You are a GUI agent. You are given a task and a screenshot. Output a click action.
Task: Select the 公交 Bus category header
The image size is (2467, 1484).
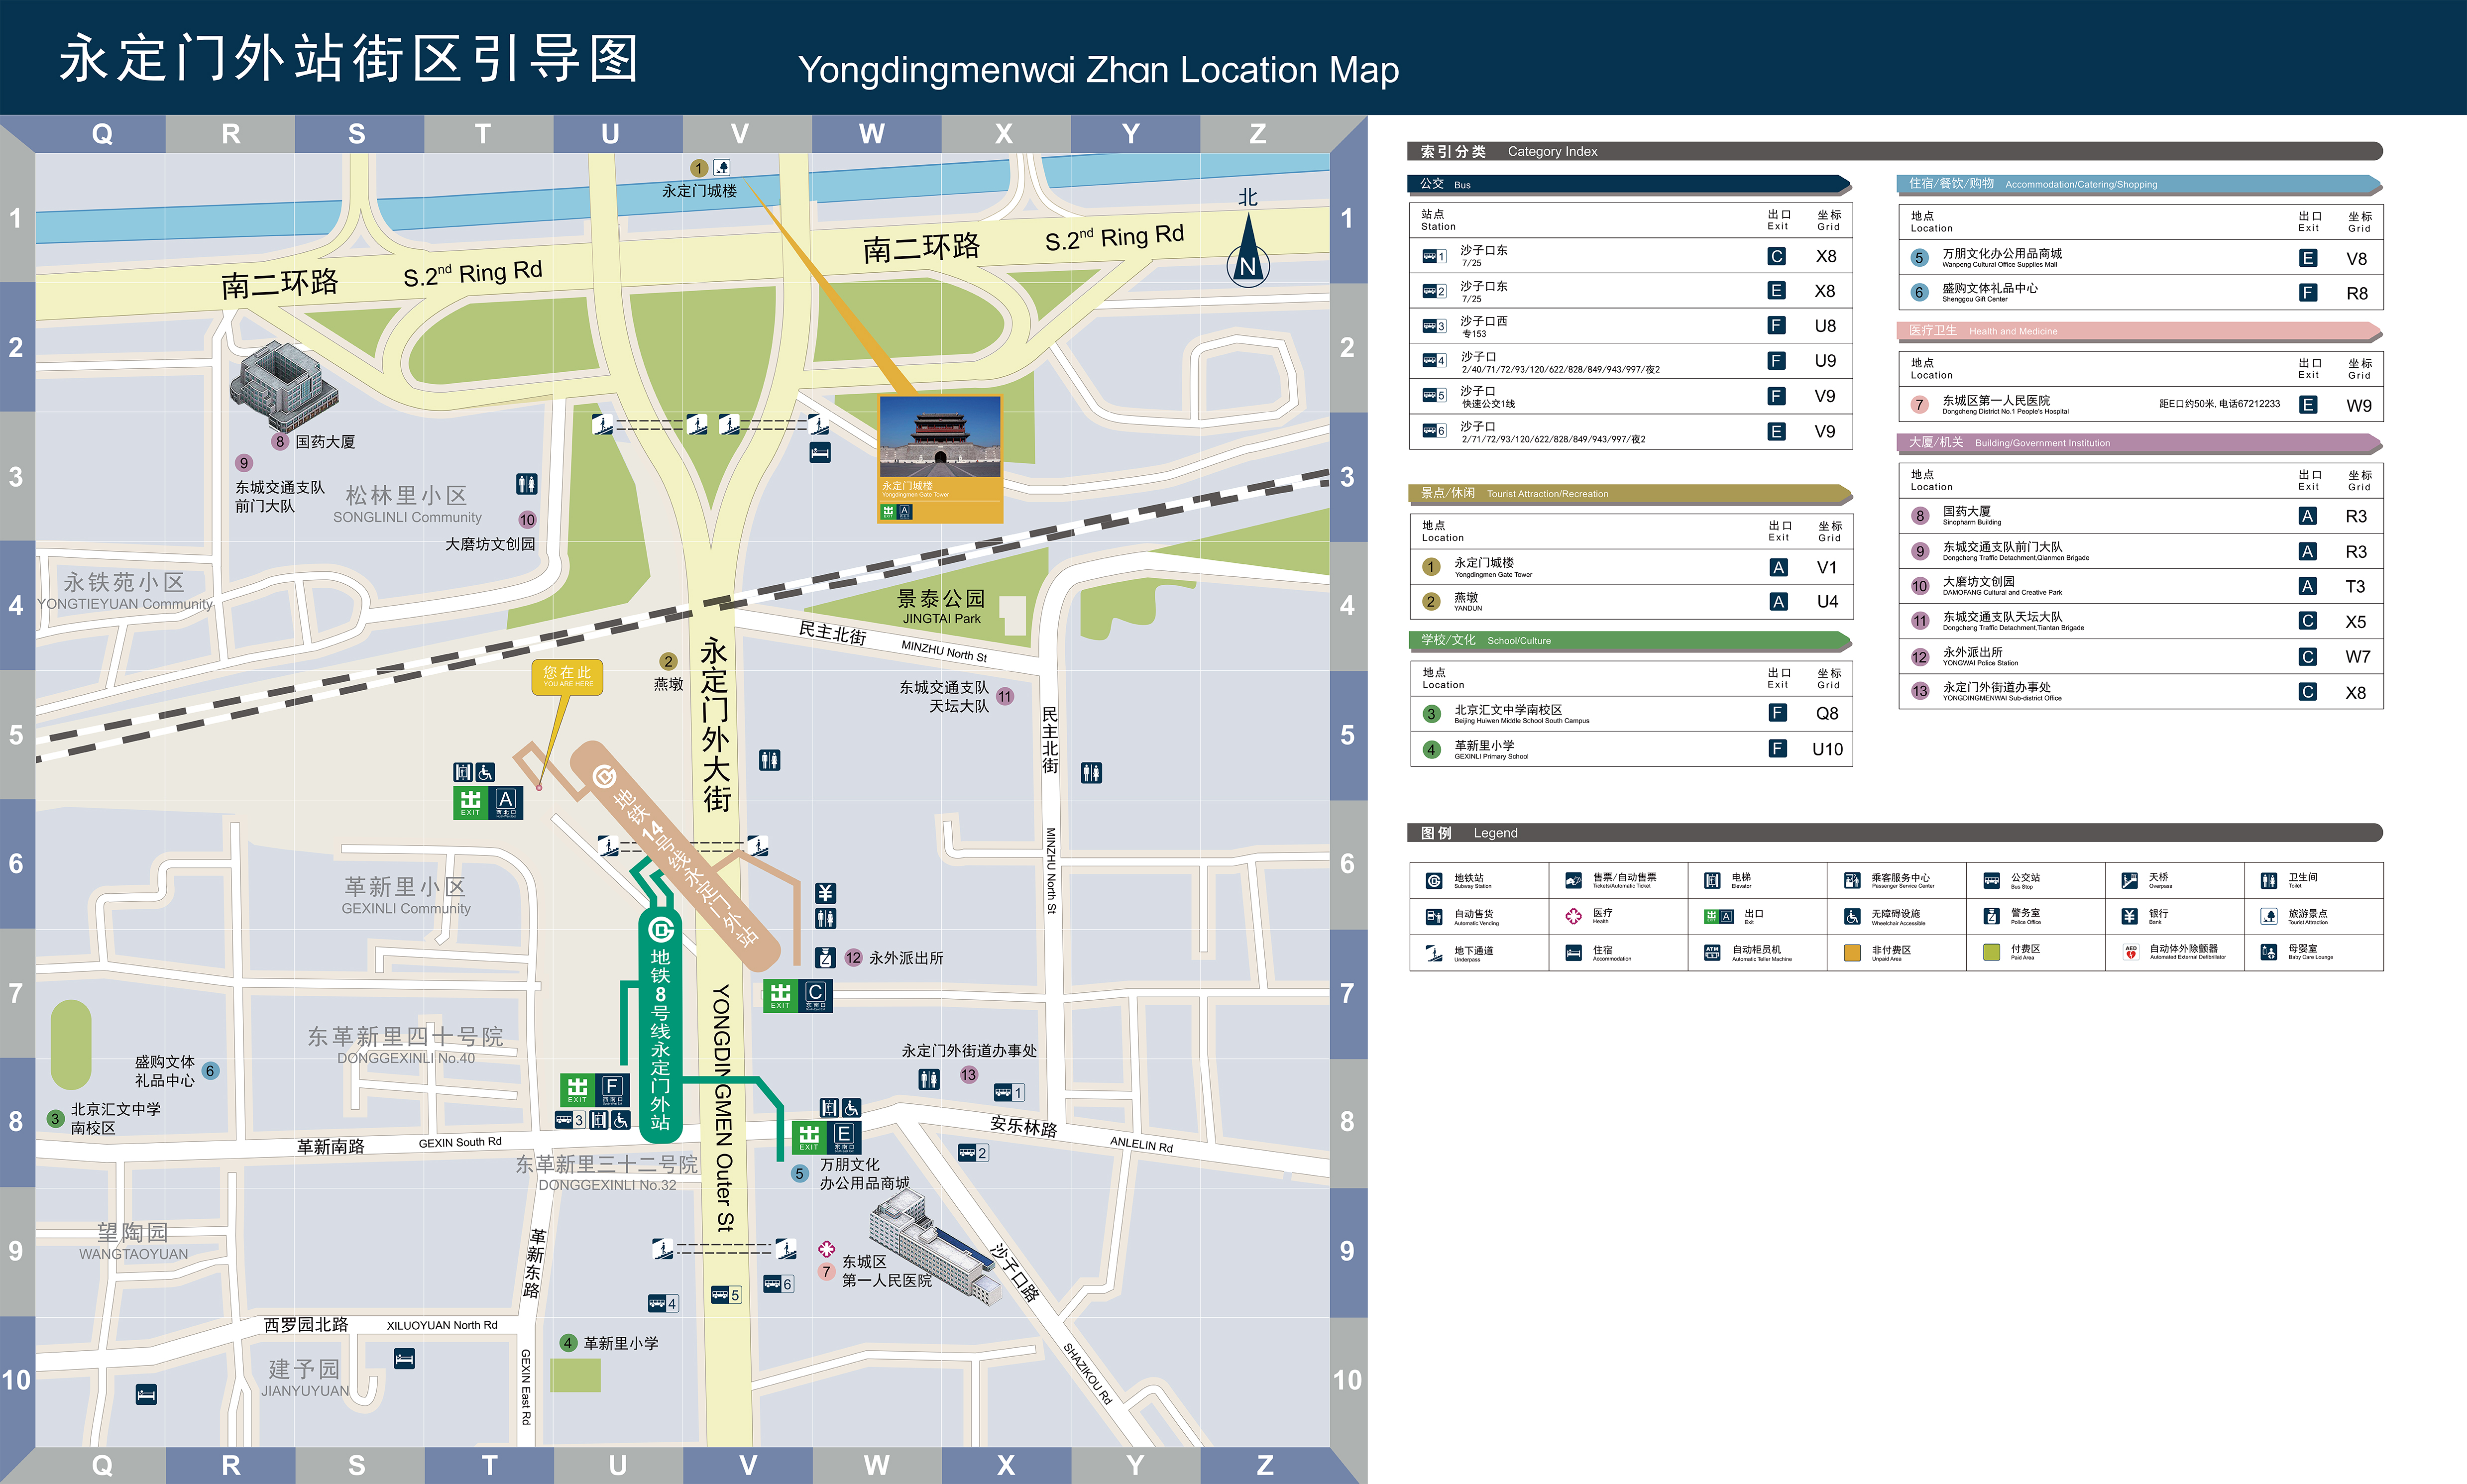1629,184
